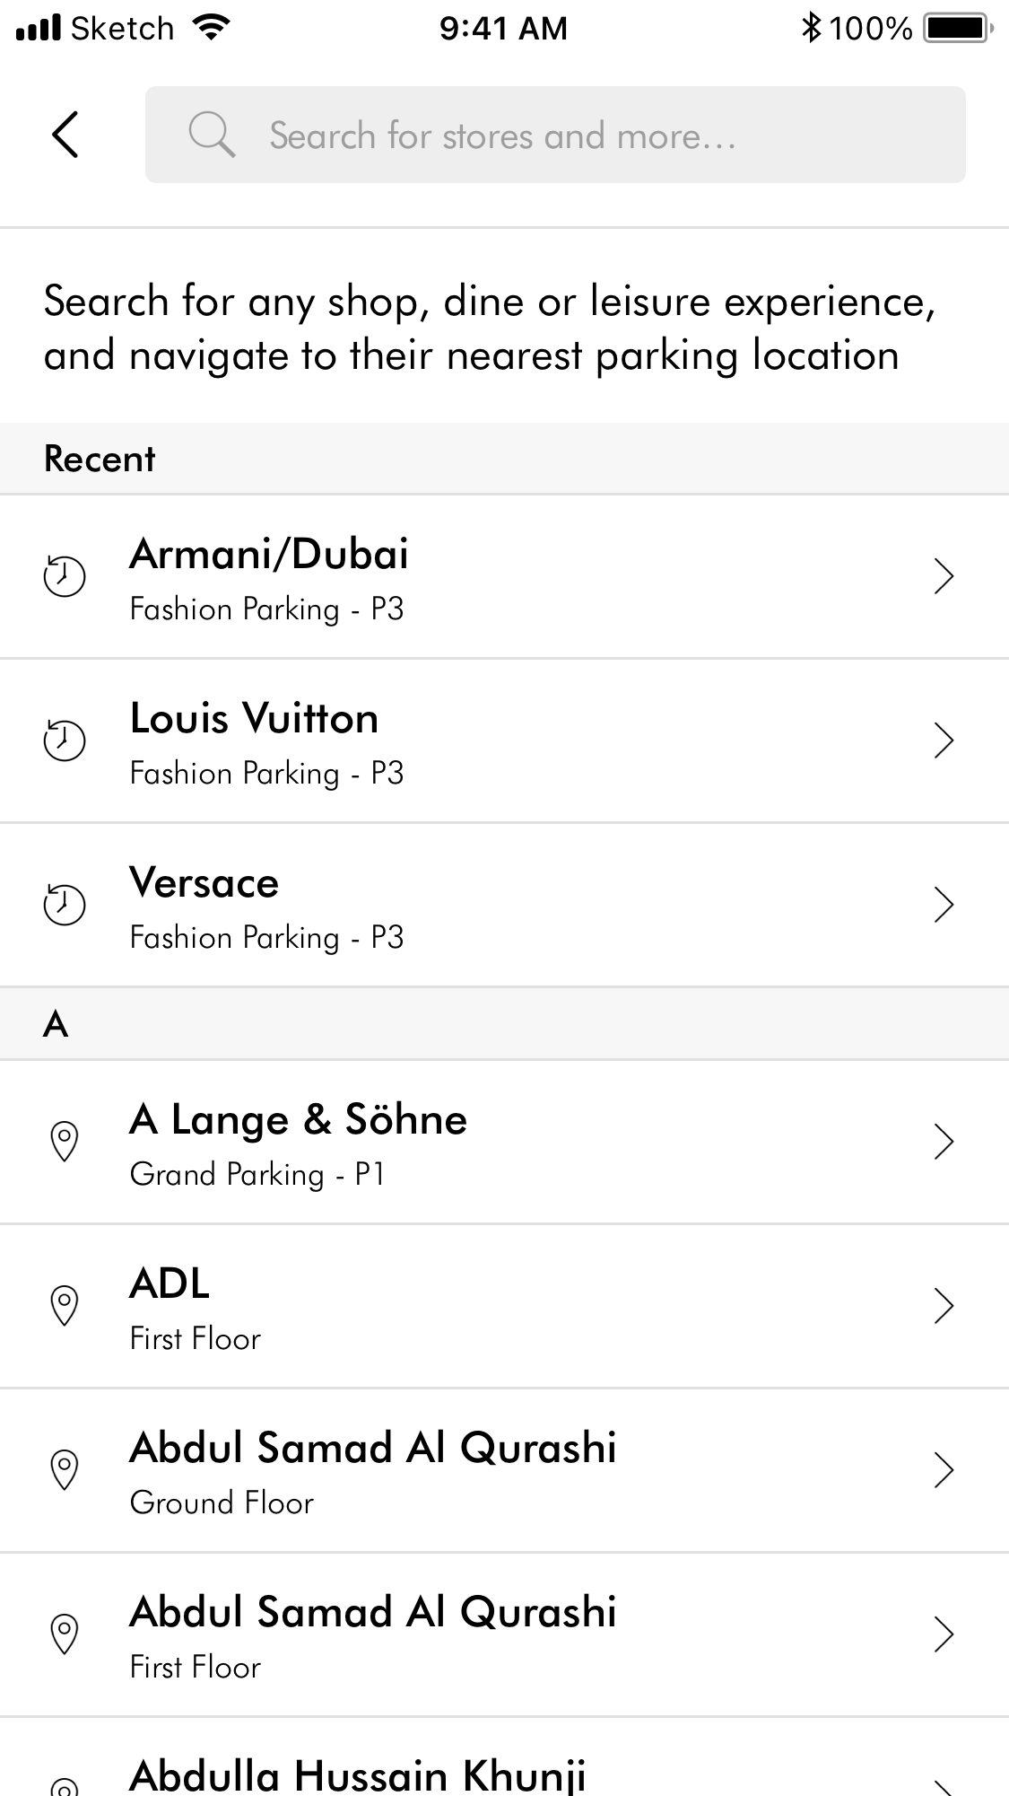Tap the history clock icon beside Versace
The height and width of the screenshot is (1796, 1009).
coord(65,905)
